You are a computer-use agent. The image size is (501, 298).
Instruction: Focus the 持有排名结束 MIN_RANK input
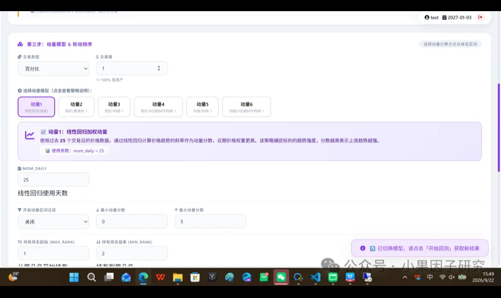tap(132, 253)
